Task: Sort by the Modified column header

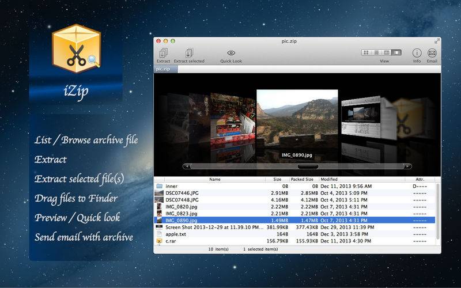Action: tap(362, 179)
